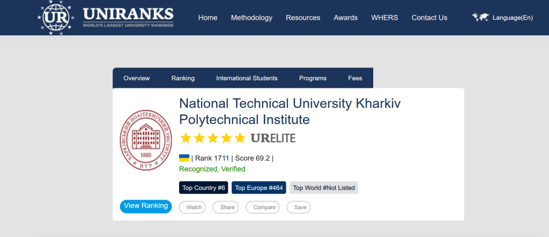Open the Methodology page
The image size is (549, 237).
click(x=251, y=18)
